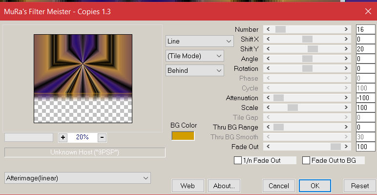Click right arrow of Scale slider

(346, 108)
